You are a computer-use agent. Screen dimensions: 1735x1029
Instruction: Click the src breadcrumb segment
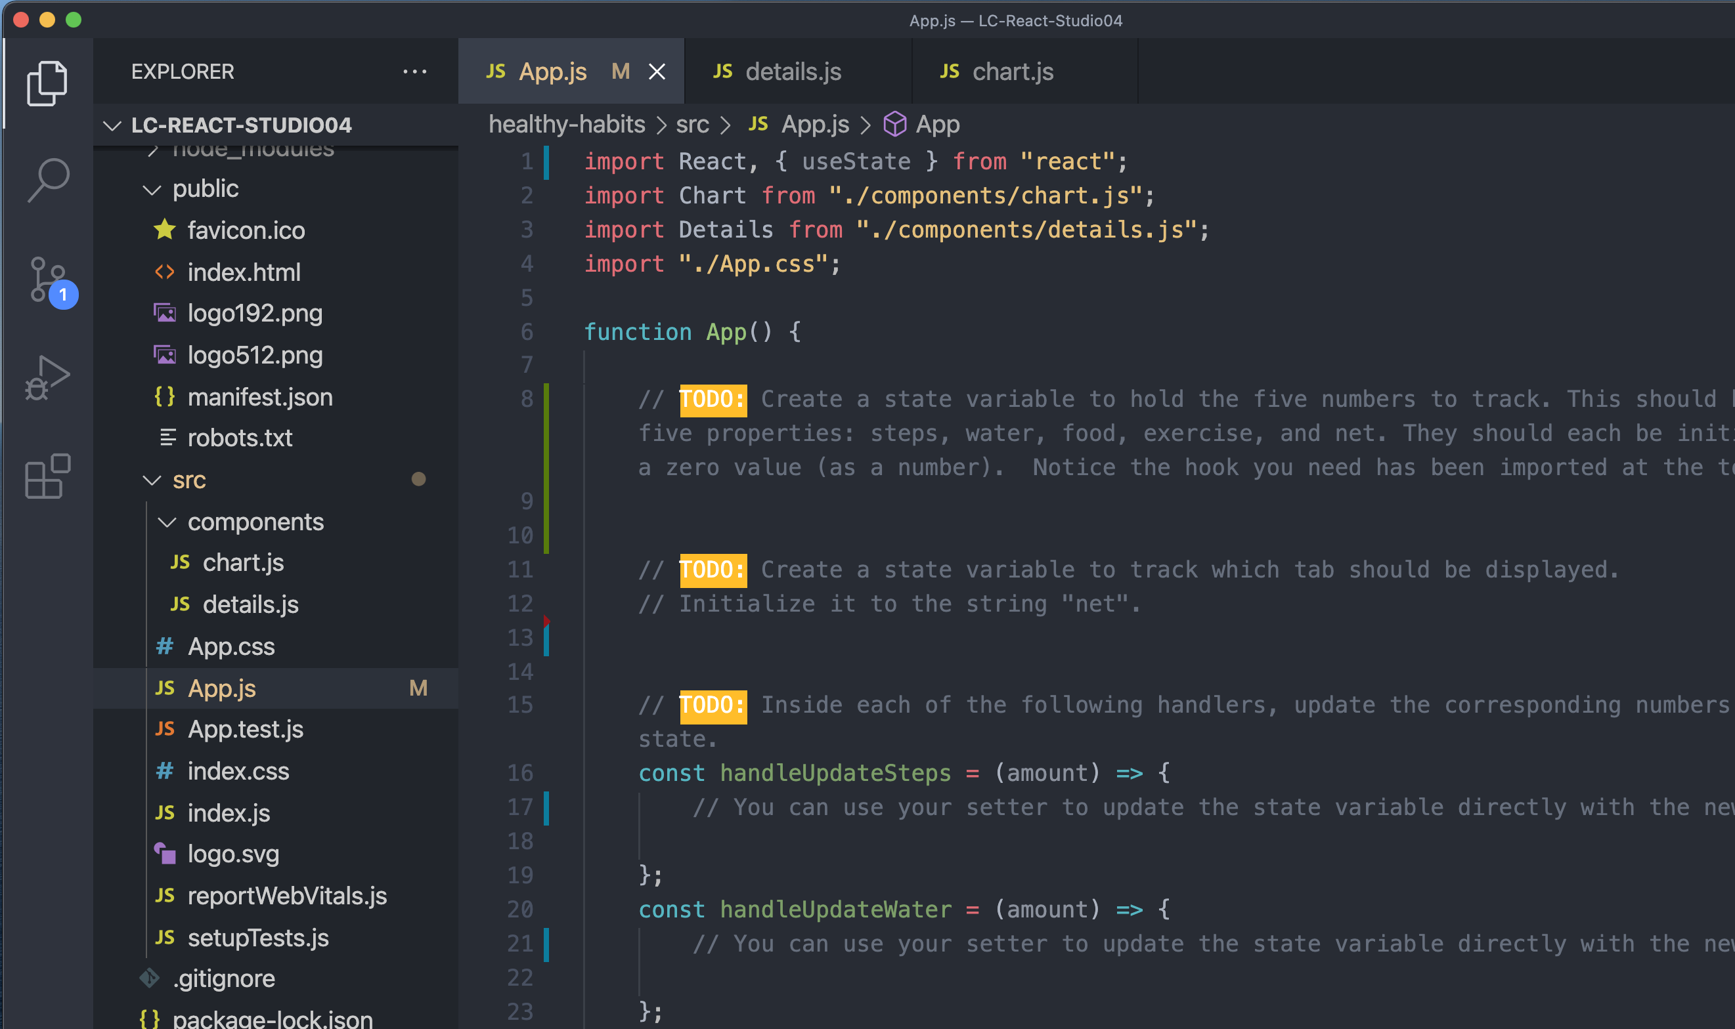(x=692, y=125)
